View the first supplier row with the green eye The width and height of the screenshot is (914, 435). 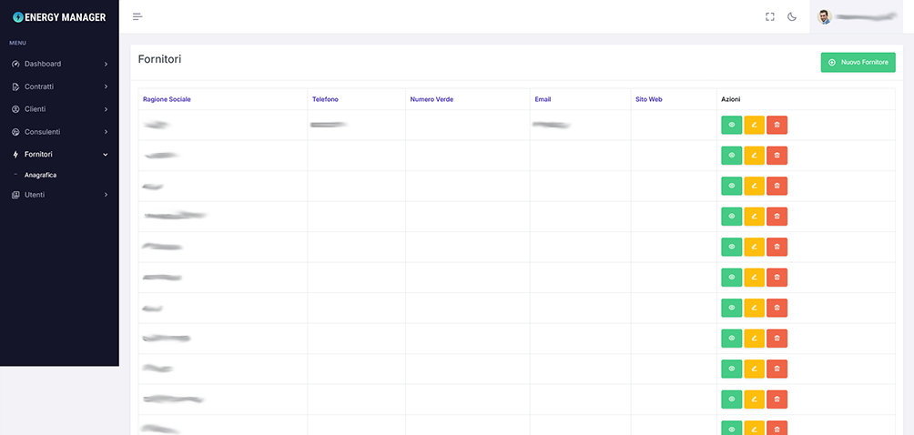[732, 126]
